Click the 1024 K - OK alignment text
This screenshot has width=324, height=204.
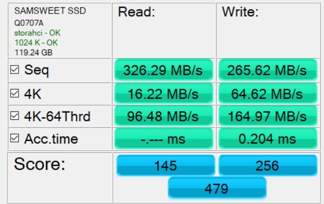point(36,43)
